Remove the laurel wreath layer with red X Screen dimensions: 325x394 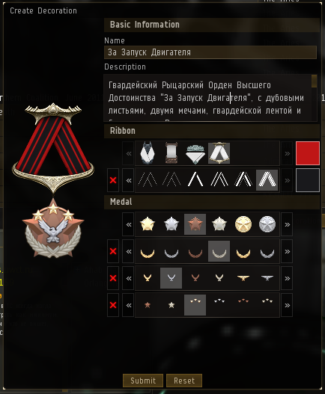113,251
